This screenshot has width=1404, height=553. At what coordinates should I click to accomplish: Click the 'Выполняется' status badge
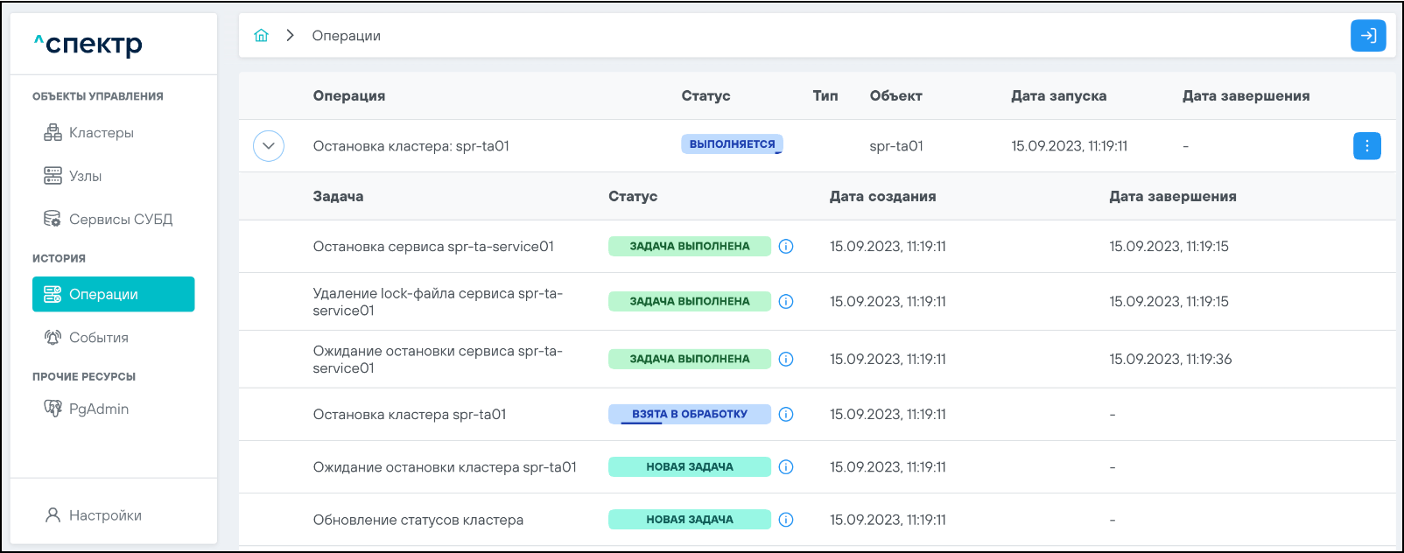click(x=732, y=144)
